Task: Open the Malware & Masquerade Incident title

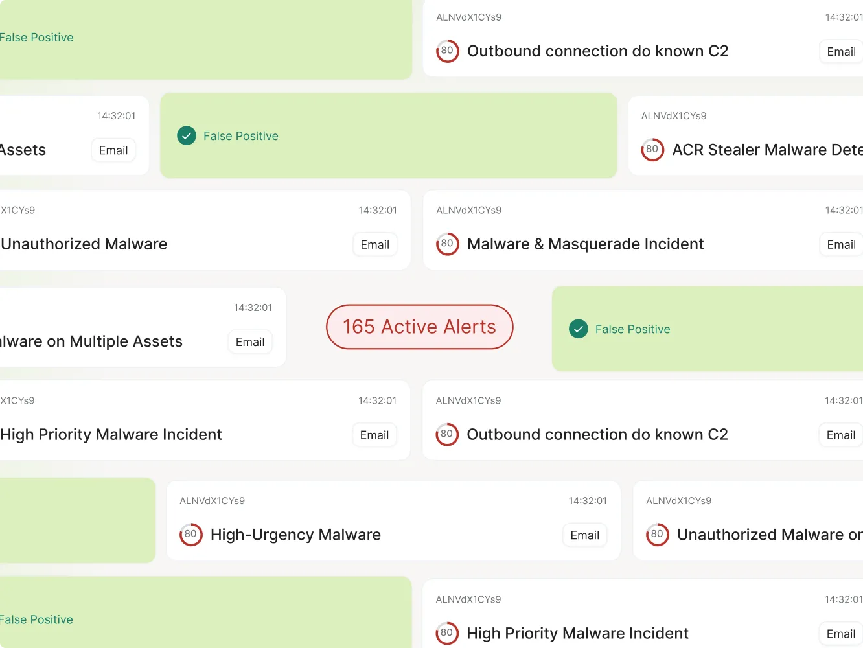Action: (x=585, y=244)
